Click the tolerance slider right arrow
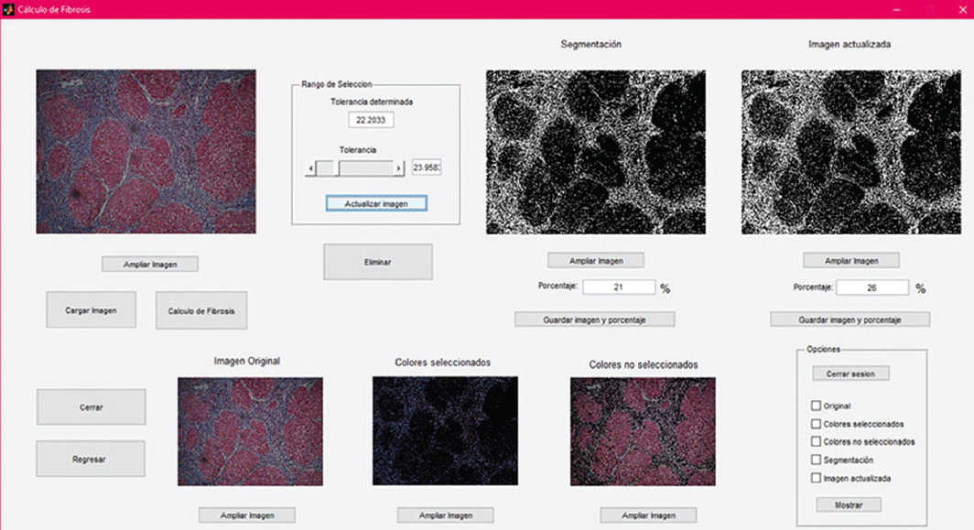This screenshot has height=530, width=974. click(398, 168)
